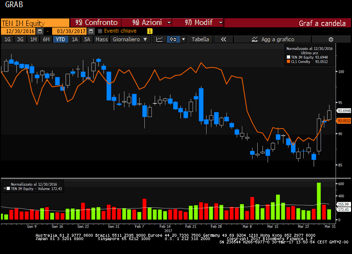Open the Tabella view
Screen dimensions: 352x254
pos(200,39)
